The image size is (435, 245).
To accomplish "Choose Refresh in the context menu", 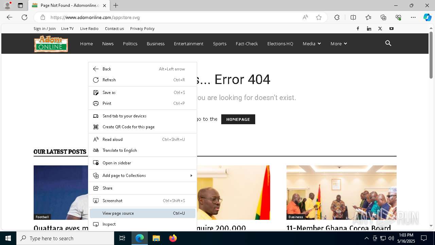I will point(142,80).
